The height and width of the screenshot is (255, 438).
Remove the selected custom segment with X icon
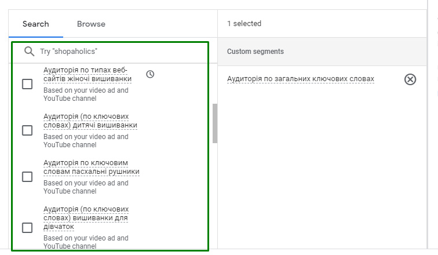click(410, 79)
